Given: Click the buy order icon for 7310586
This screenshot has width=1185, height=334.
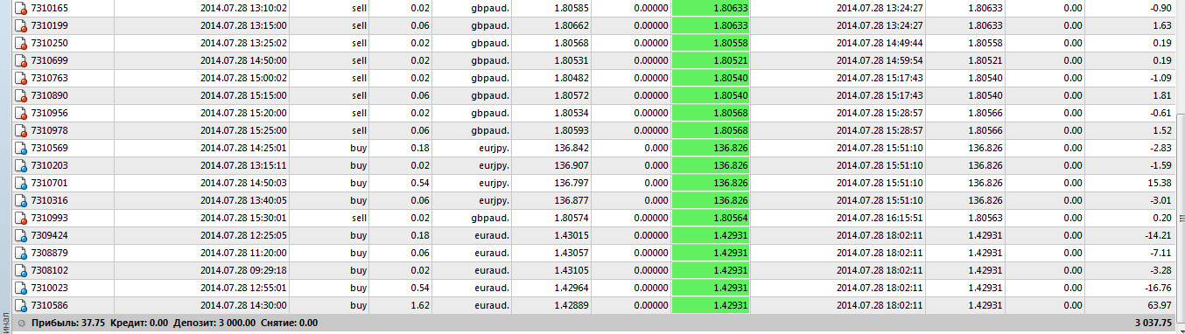Looking at the screenshot, I should [x=21, y=305].
